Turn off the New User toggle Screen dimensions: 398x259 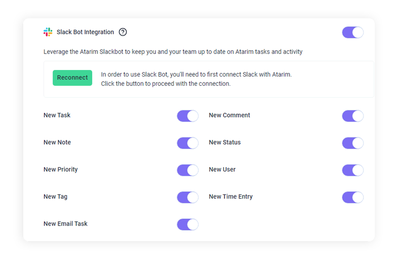pyautogui.click(x=353, y=170)
